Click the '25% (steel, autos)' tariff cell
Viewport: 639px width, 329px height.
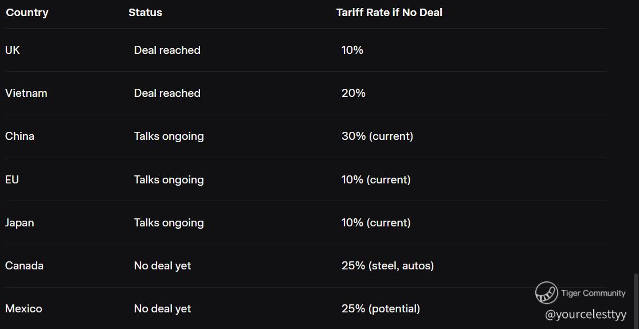pos(387,266)
